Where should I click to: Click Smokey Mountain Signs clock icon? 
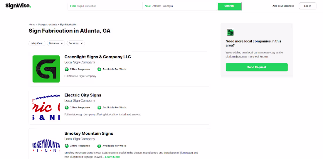click(x=67, y=146)
